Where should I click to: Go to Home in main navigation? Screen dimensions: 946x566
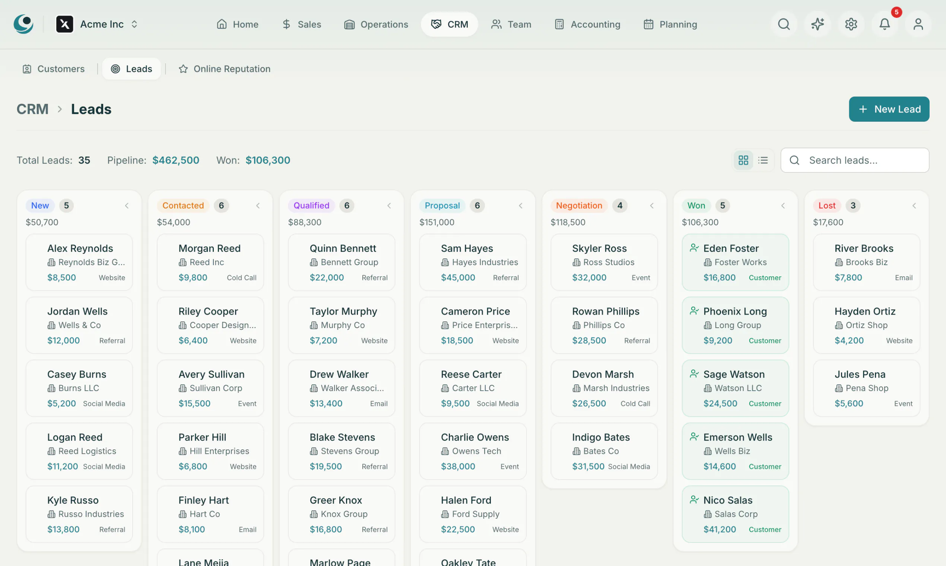pos(237,24)
